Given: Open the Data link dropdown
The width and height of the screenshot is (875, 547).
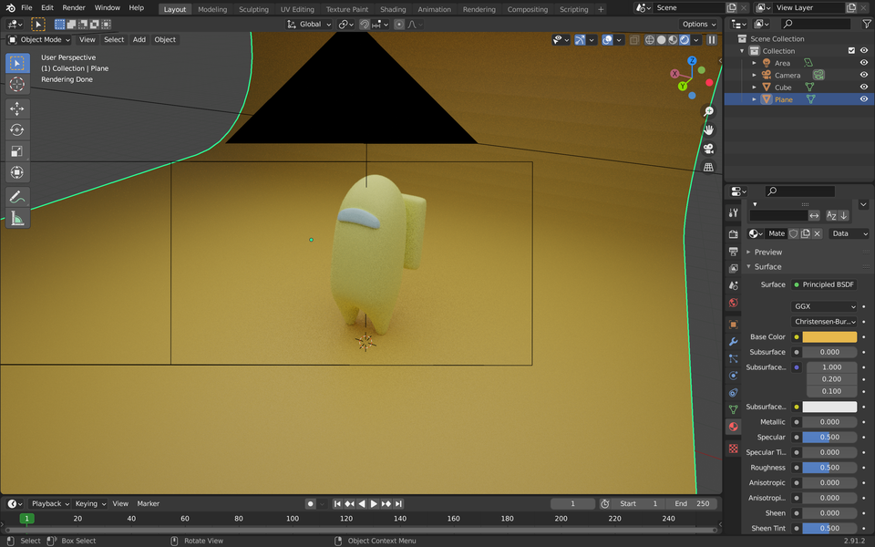Looking at the screenshot, I should (849, 233).
